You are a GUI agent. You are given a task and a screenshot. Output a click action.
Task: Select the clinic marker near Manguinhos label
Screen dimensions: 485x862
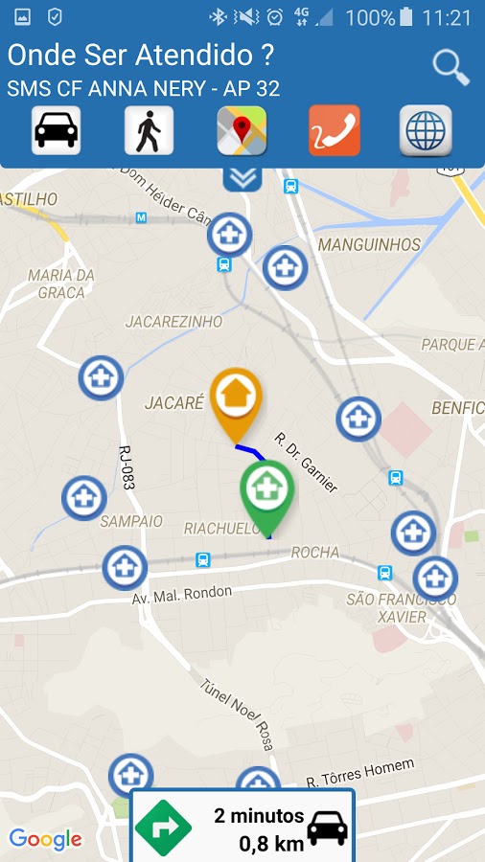tap(285, 268)
